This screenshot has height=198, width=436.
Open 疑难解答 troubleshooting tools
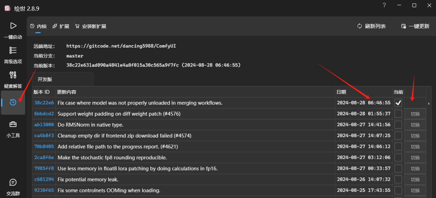point(13,80)
